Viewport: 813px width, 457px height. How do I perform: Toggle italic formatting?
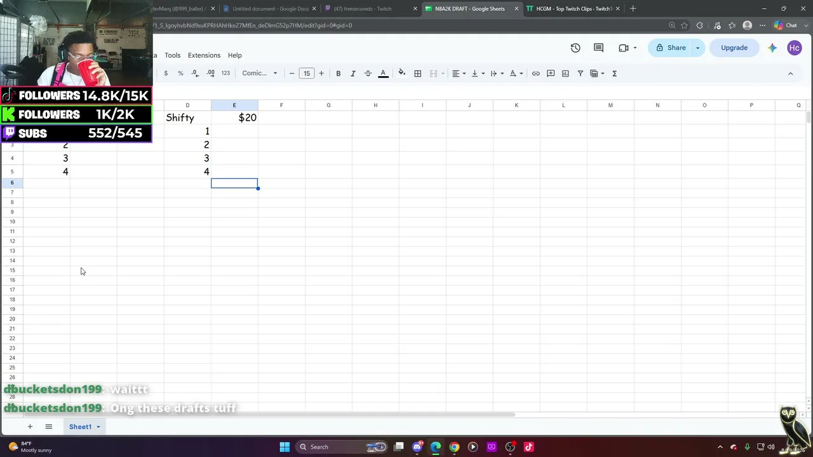(x=353, y=74)
